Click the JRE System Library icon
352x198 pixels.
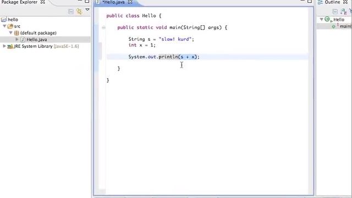pyautogui.click(x=10, y=46)
